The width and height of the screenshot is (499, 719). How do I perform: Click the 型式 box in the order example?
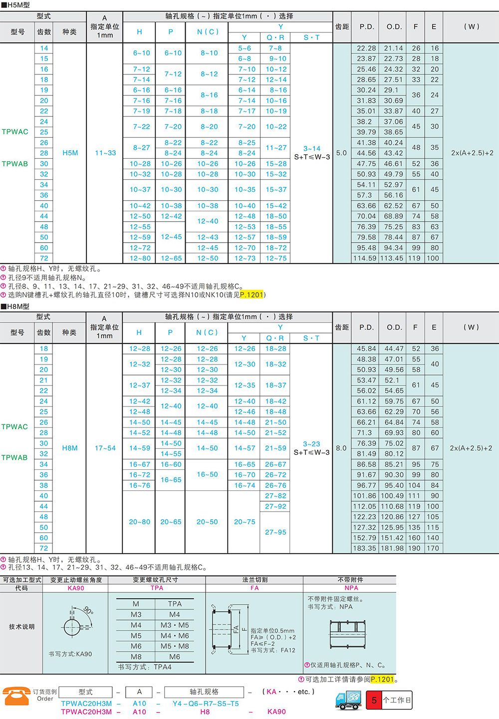[86, 692]
